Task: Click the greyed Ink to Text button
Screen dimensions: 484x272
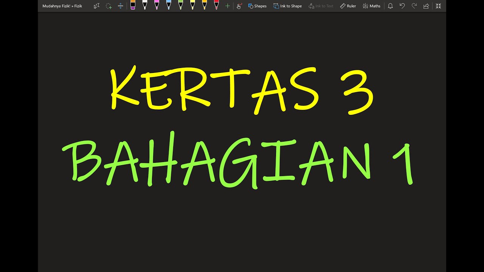Action: coord(321,6)
